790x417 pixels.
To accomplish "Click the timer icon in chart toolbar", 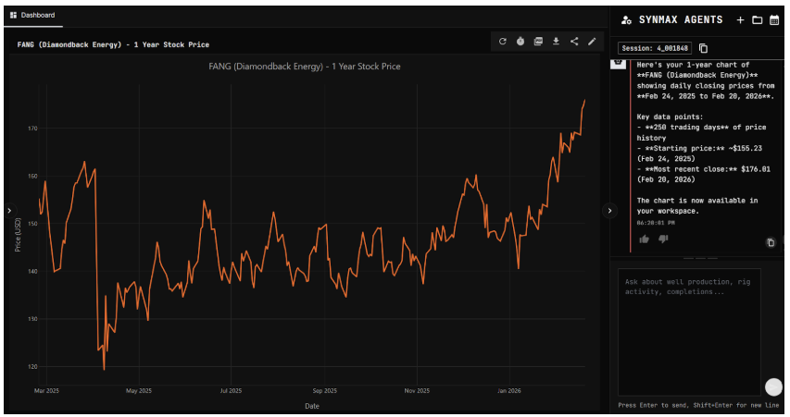I will pyautogui.click(x=520, y=41).
